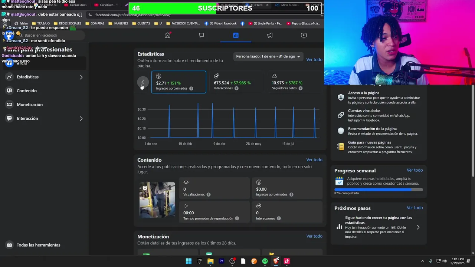Open the COMPRAS bookmarks folder
Screen dimensions: 475x267
point(95,23)
